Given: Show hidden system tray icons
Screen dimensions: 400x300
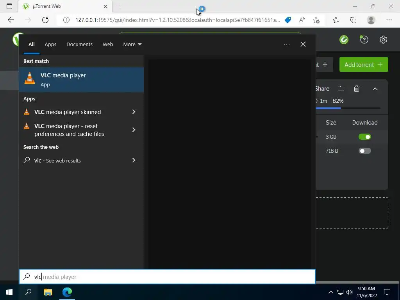Looking at the screenshot, I should 330,292.
